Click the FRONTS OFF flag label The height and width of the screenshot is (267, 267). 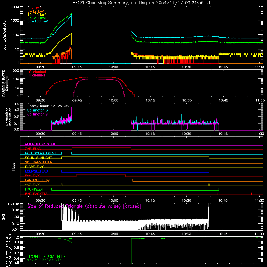click(x=35, y=189)
